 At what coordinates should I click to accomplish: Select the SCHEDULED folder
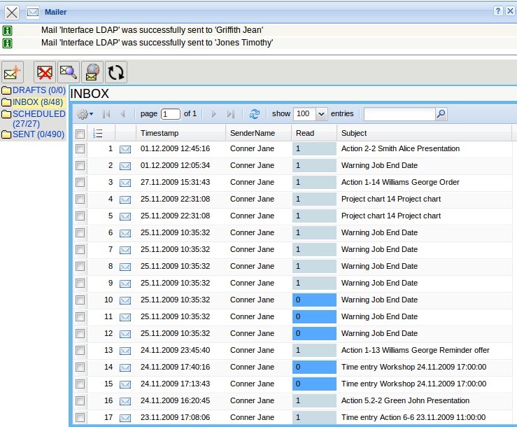click(x=38, y=114)
